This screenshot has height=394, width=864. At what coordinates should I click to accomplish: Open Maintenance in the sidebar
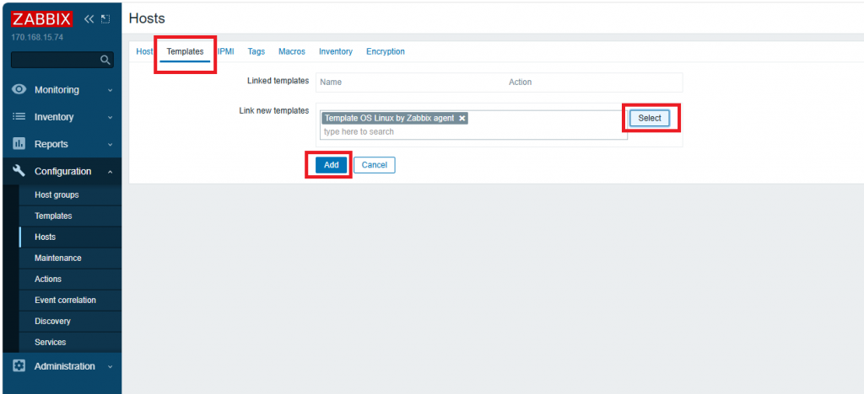click(71, 258)
